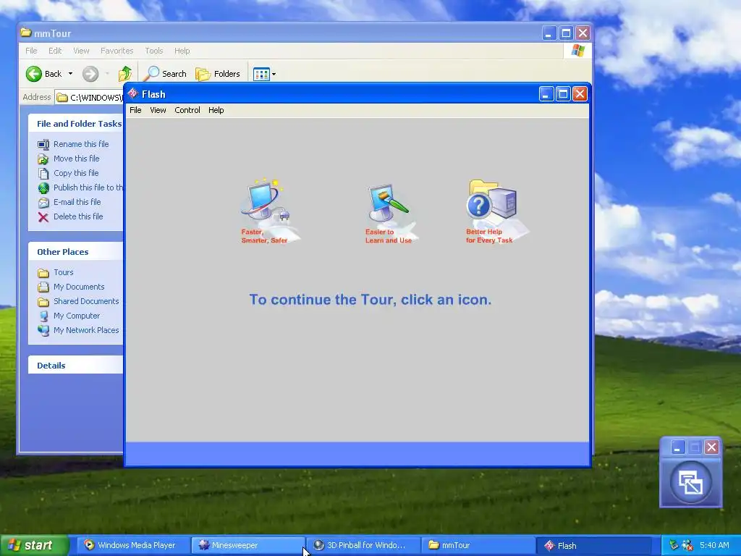Minimize the small floating widget window
This screenshot has width=741, height=556.
tap(677, 447)
